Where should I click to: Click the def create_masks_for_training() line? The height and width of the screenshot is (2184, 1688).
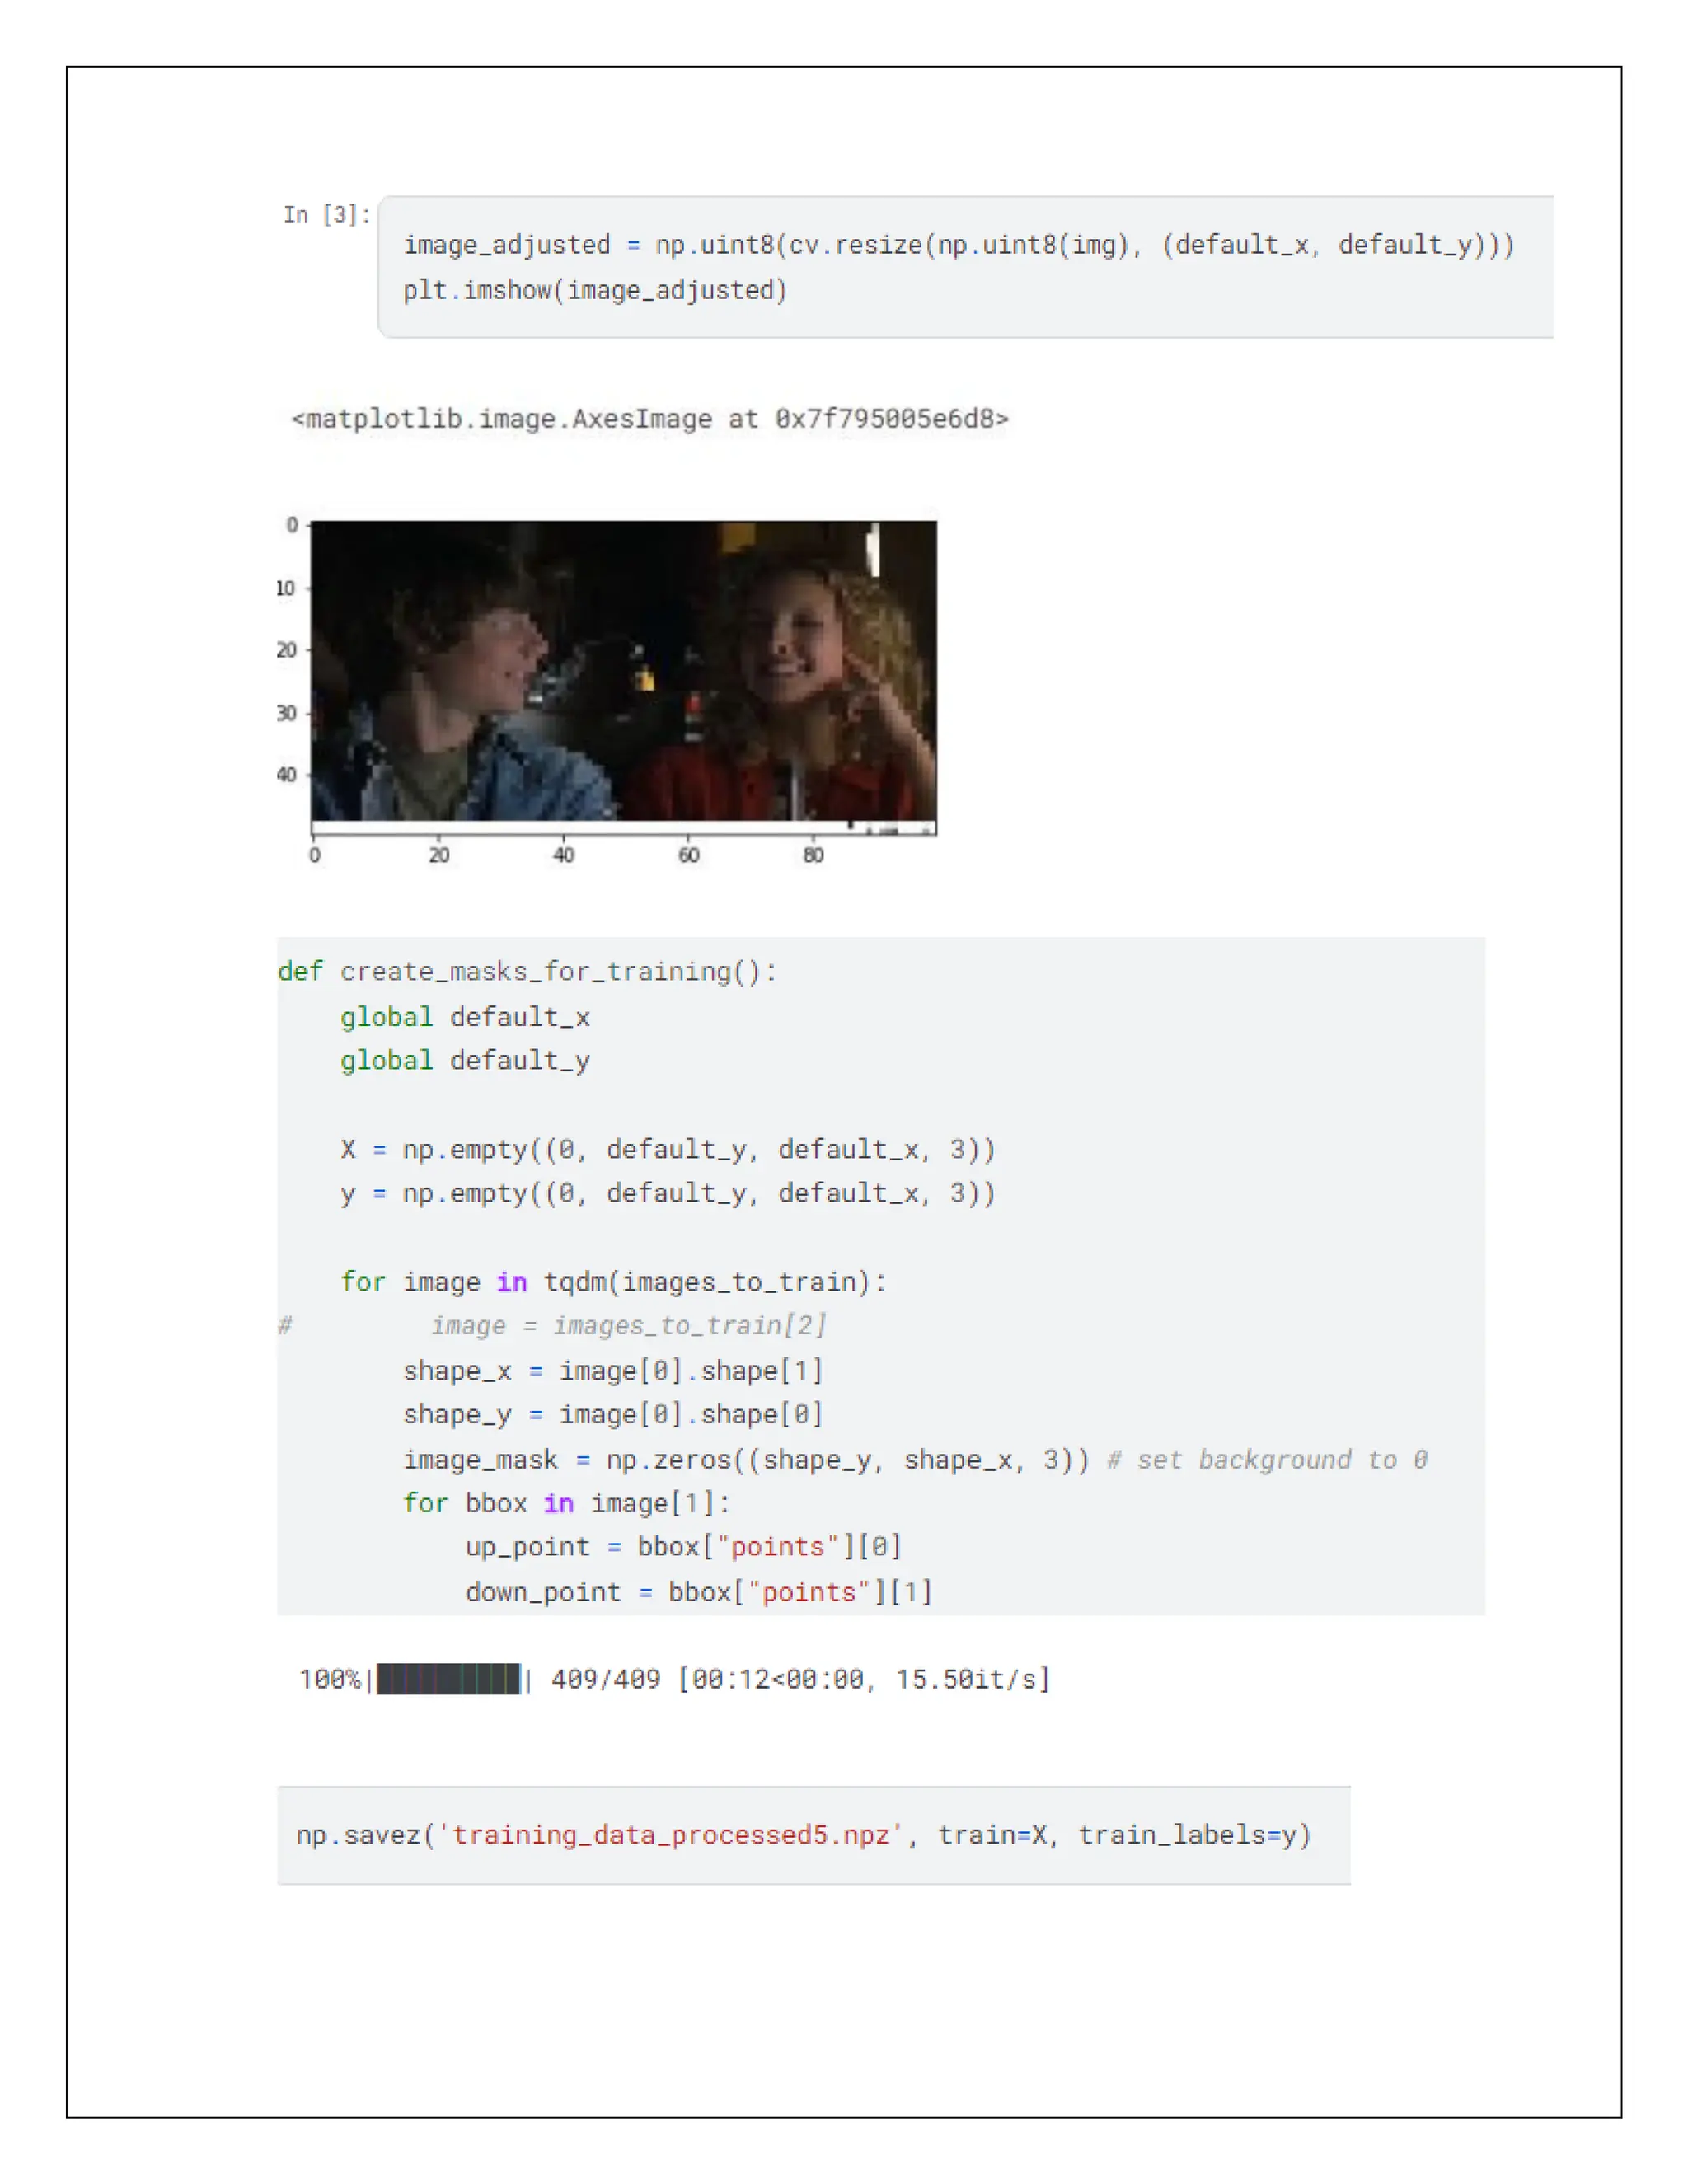tap(527, 972)
